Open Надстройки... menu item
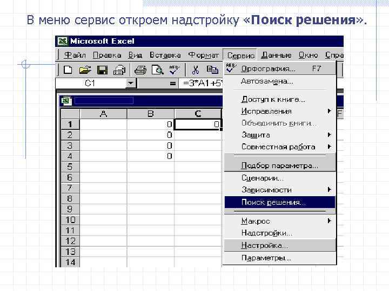 click(x=280, y=233)
